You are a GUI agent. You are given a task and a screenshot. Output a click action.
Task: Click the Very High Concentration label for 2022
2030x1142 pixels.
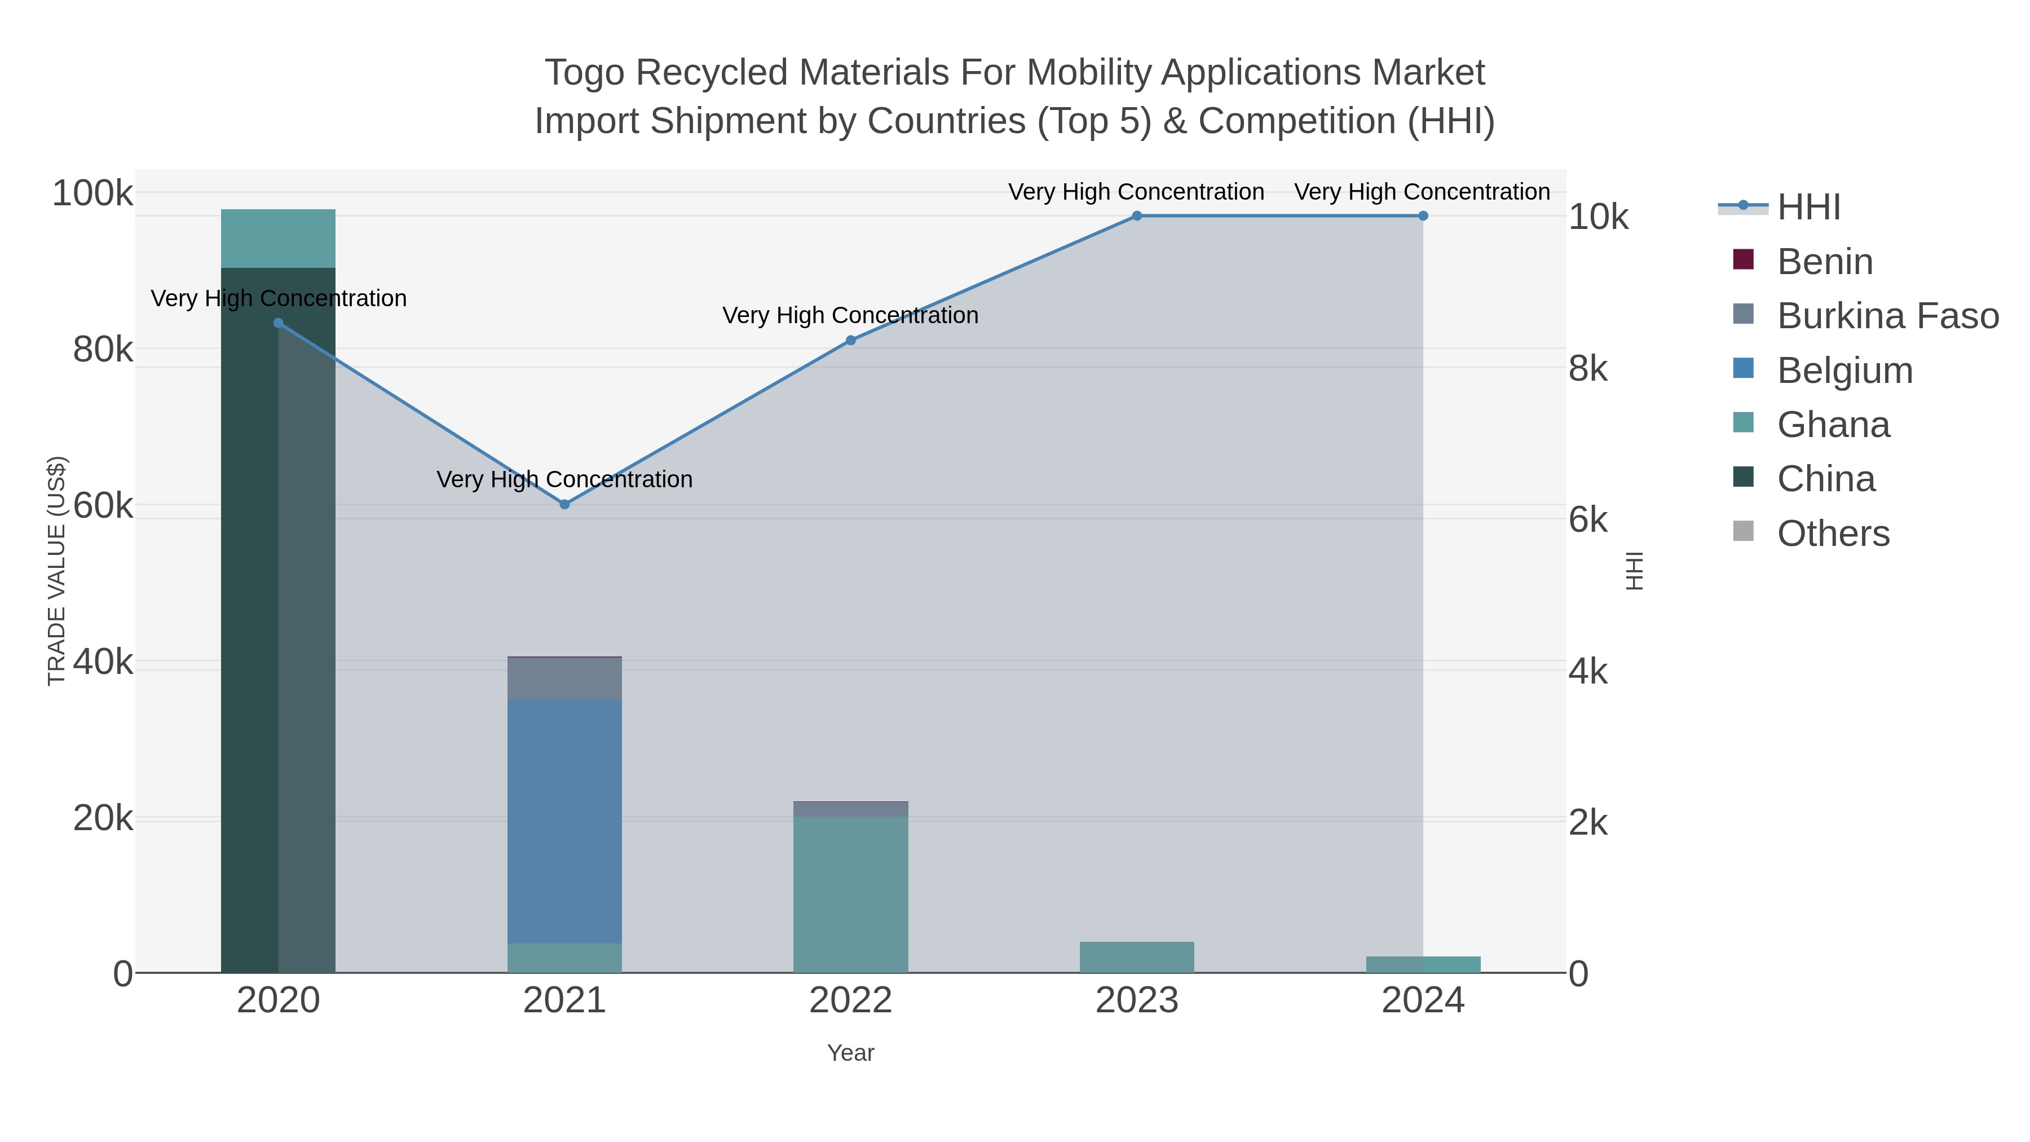[x=850, y=315]
